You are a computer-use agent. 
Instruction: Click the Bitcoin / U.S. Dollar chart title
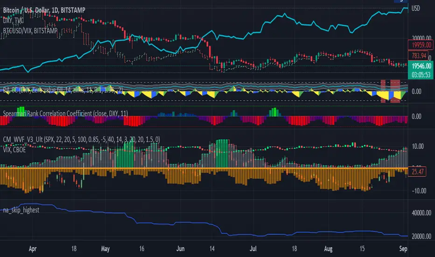click(x=44, y=10)
